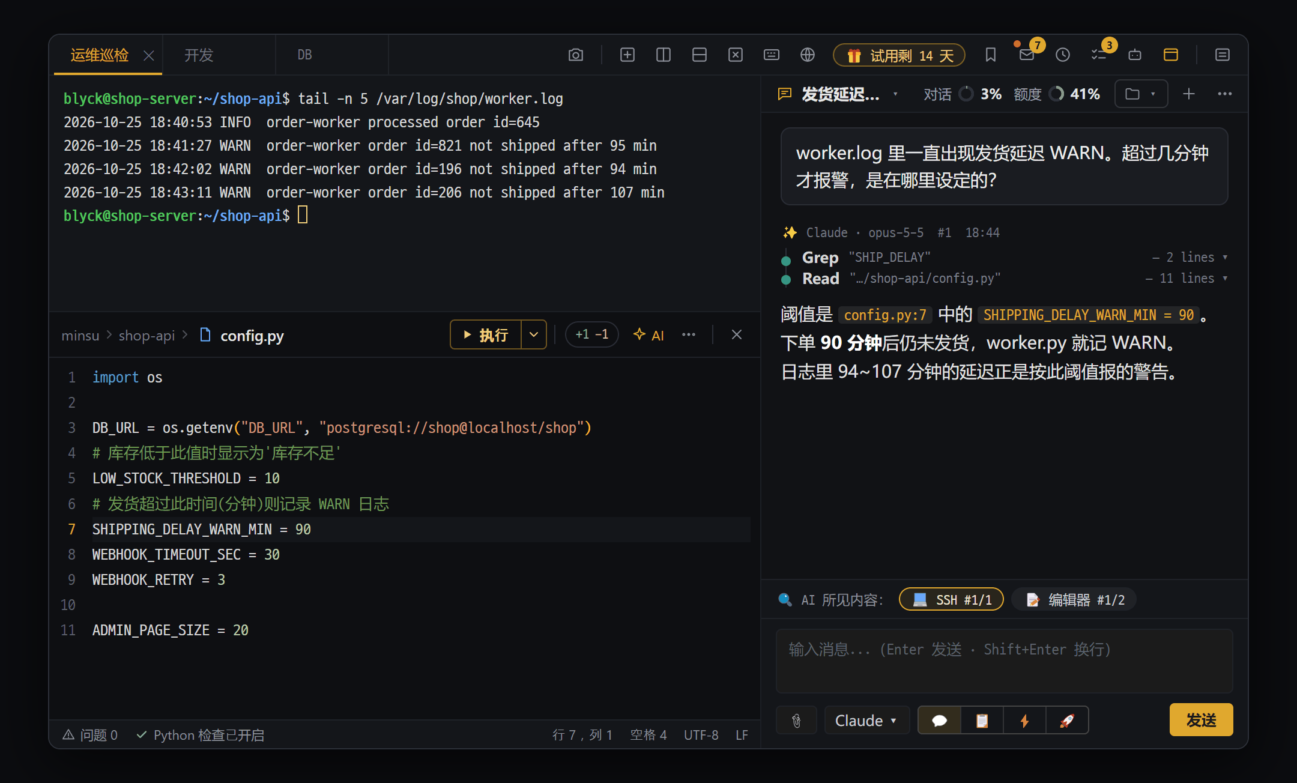
Task: Add new pane with plus-square icon
Action: coord(627,55)
